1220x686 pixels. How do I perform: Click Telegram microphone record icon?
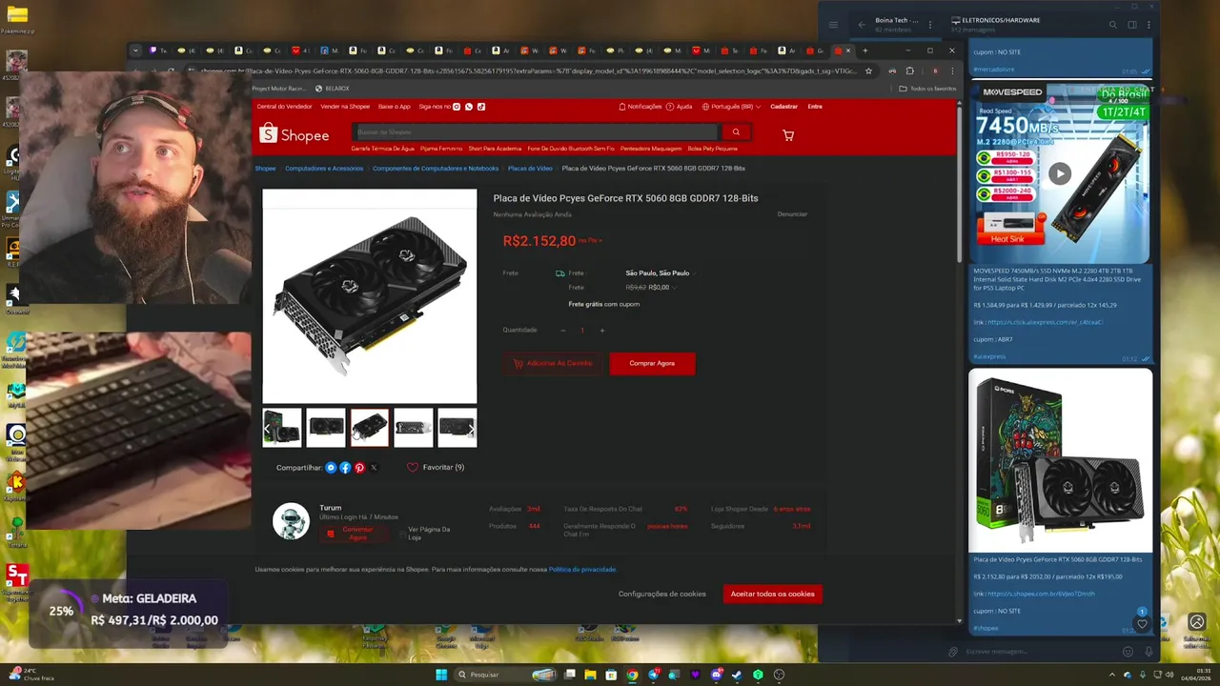click(1148, 652)
